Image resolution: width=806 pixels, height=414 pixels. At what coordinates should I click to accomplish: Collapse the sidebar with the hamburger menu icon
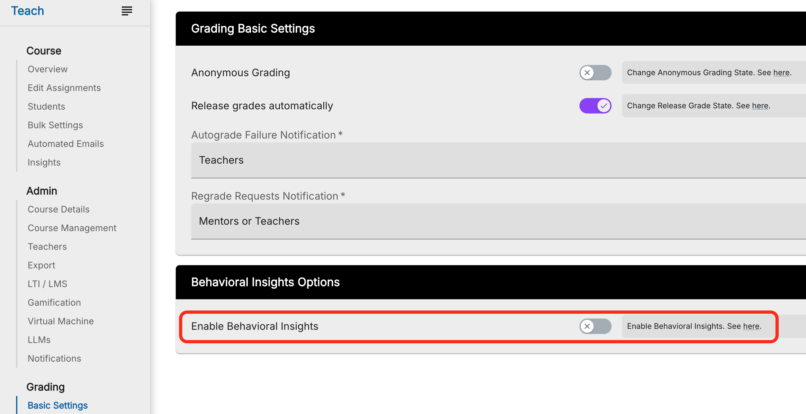[127, 11]
